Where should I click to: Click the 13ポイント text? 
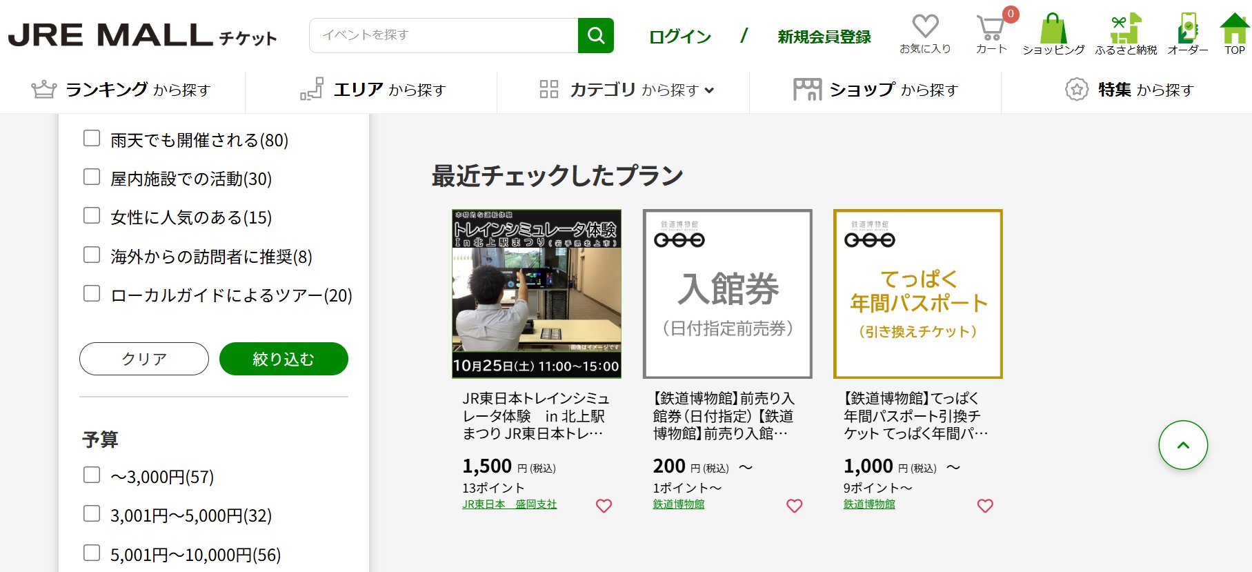(493, 488)
